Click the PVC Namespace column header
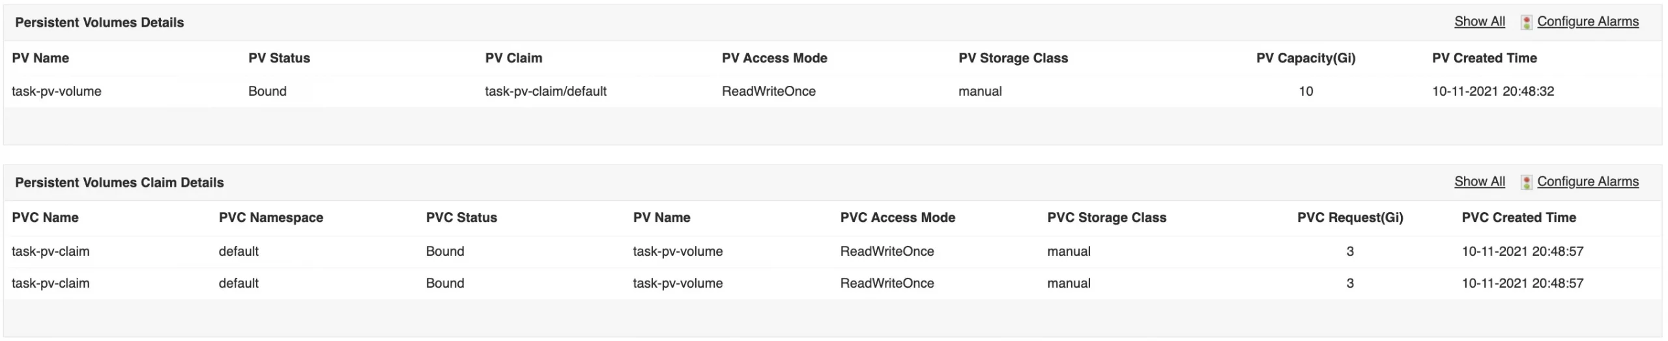The width and height of the screenshot is (1668, 341). (x=271, y=217)
